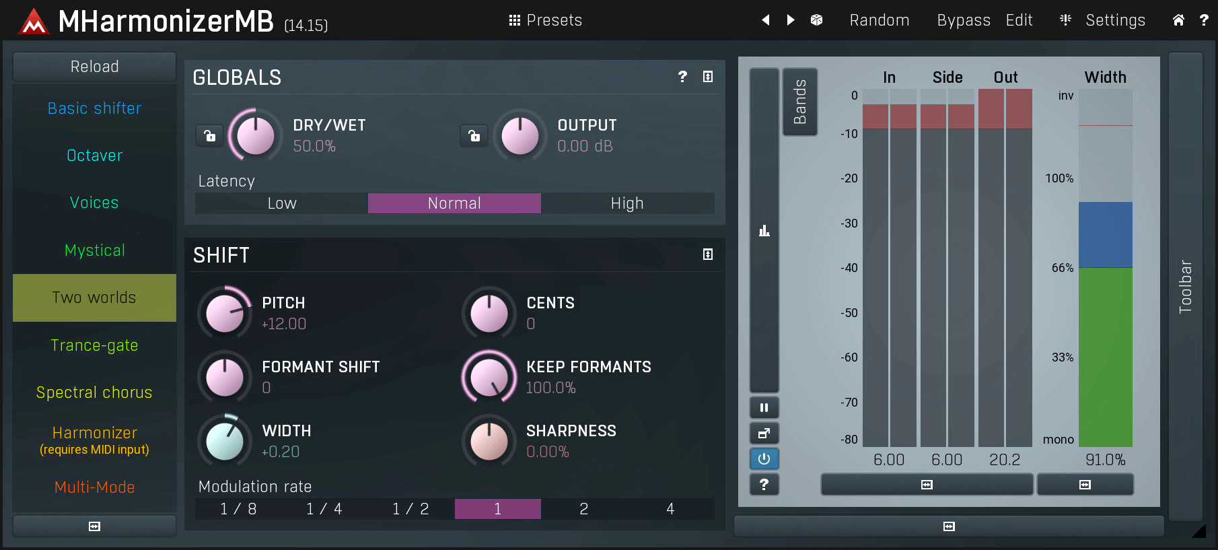
Task: Pop out meters into separate window
Action: click(764, 434)
